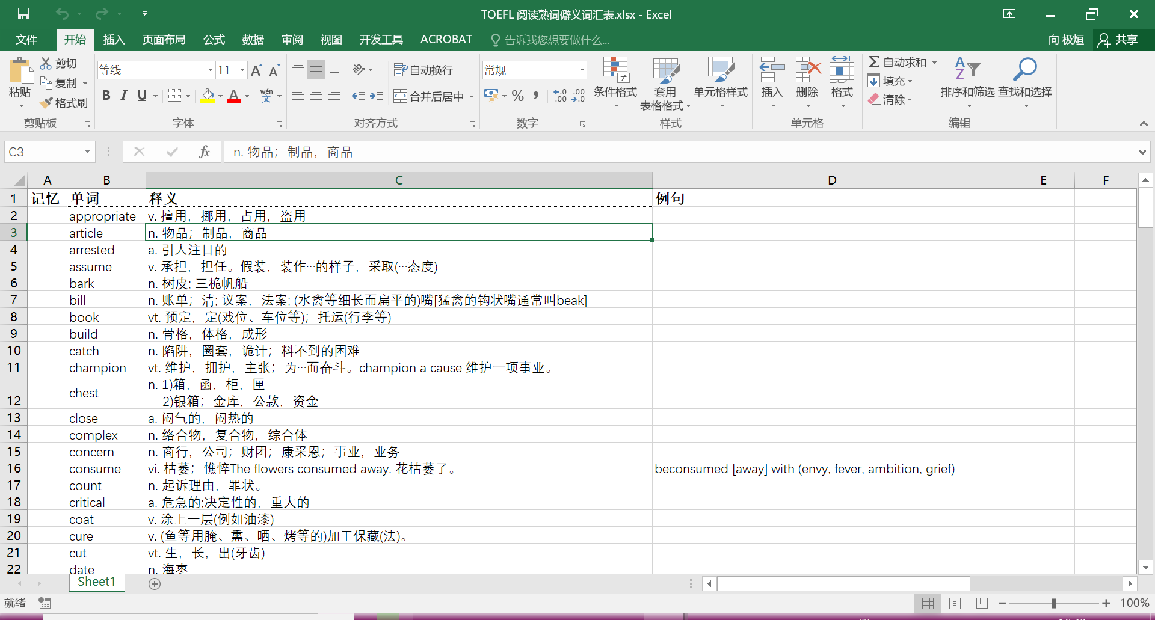
Task: Increase decimal places
Action: pos(561,96)
